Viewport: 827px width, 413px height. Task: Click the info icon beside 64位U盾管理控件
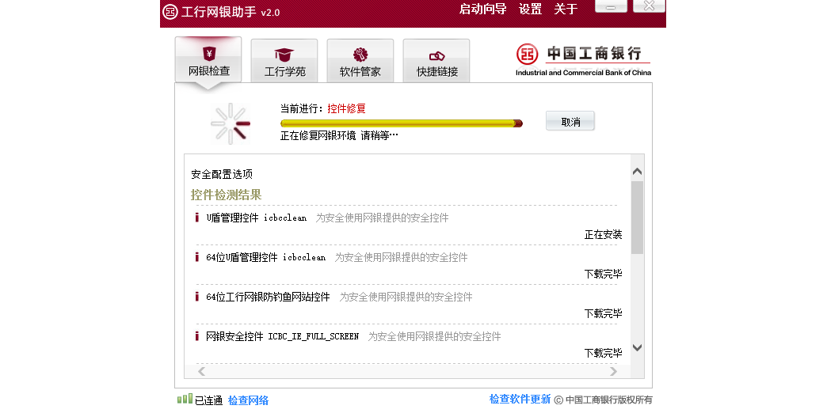pyautogui.click(x=197, y=257)
